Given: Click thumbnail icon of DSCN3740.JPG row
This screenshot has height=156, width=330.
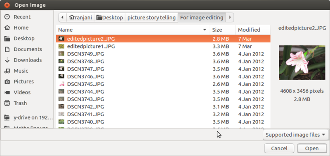Looking at the screenshot, I should (x=61, y=122).
